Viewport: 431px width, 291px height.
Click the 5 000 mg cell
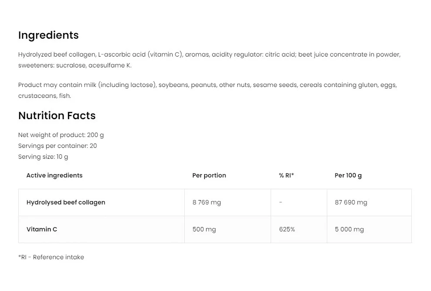(349, 229)
